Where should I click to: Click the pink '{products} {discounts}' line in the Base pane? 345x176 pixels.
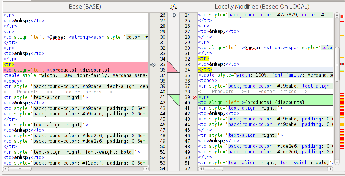point(76,70)
